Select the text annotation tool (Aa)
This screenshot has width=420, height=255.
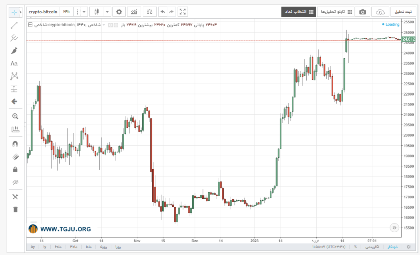[x=14, y=63]
